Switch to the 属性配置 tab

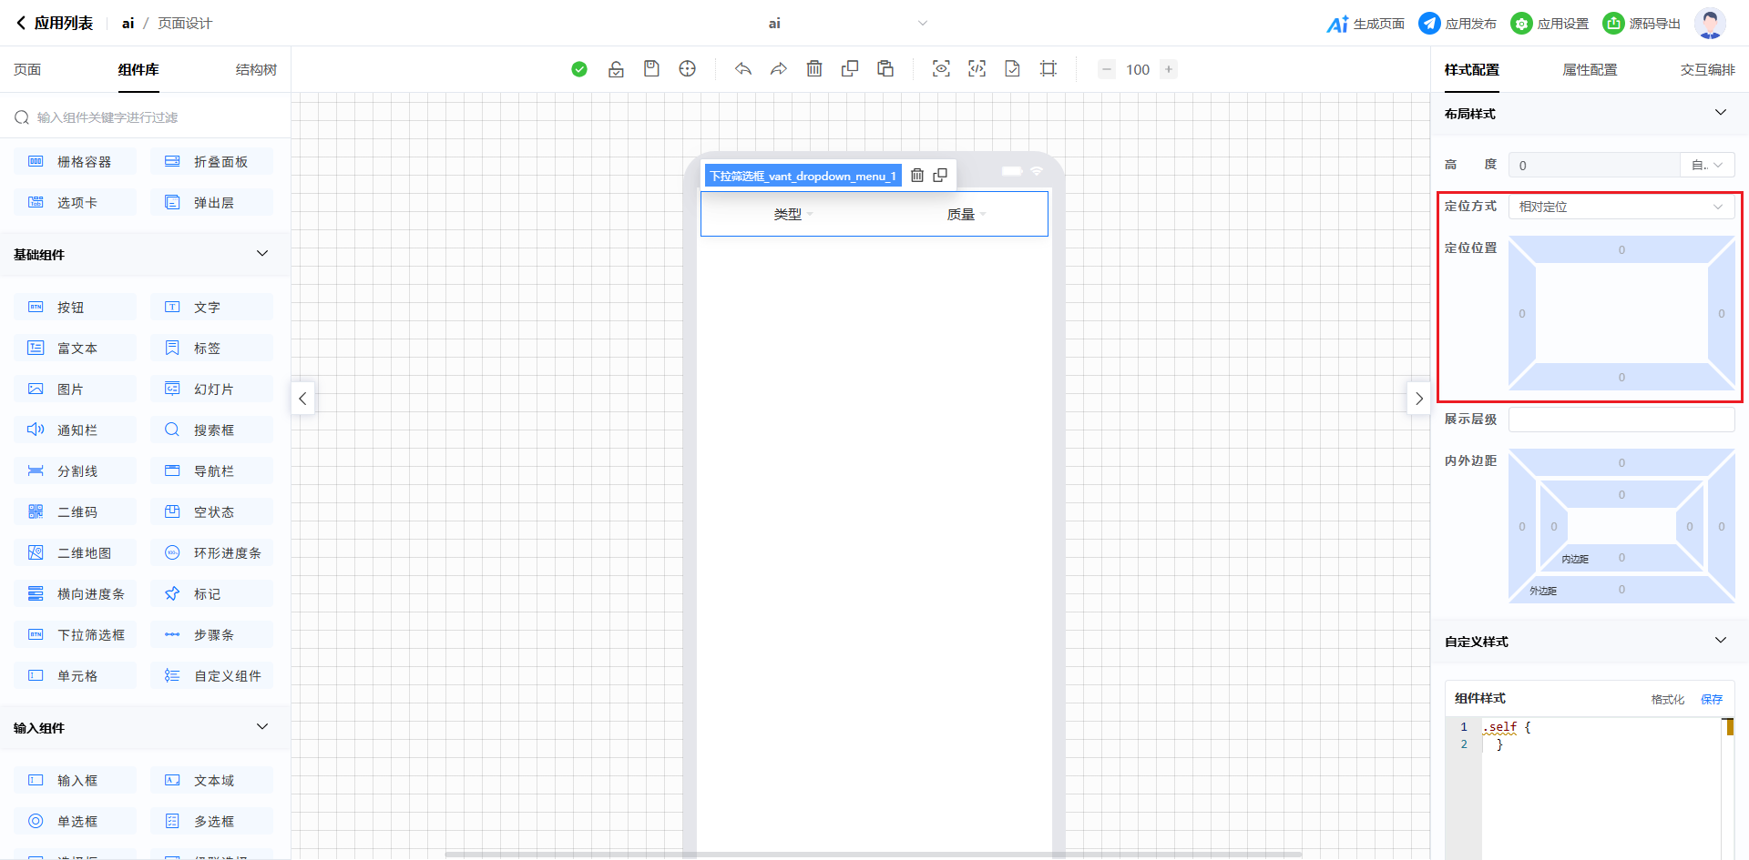coord(1590,69)
